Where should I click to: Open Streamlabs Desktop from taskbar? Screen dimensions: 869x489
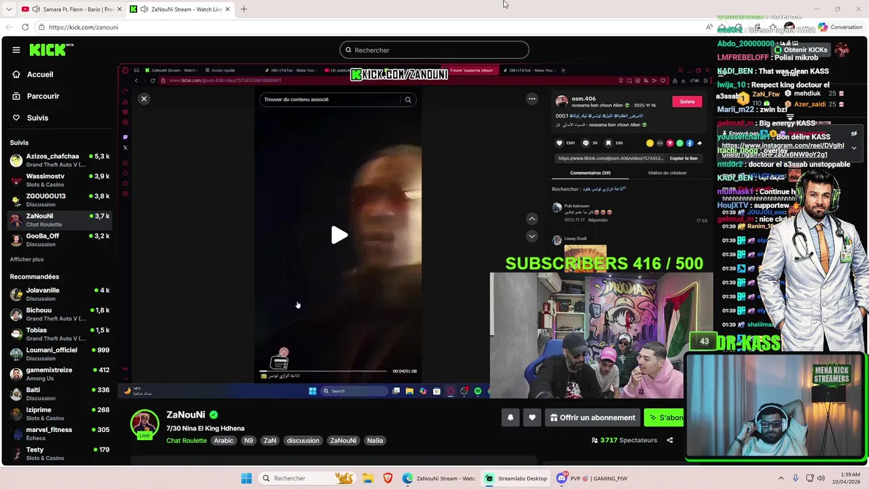point(515,478)
